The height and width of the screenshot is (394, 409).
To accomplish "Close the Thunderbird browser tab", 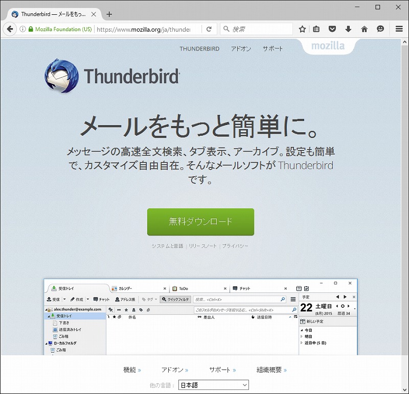I will click(x=94, y=14).
